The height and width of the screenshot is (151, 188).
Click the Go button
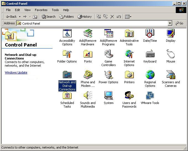[179, 23]
